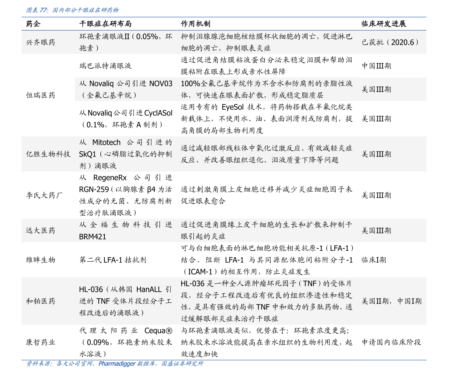
Task: Select the RegeneRx RGN-259 drug cell
Action: point(126,195)
